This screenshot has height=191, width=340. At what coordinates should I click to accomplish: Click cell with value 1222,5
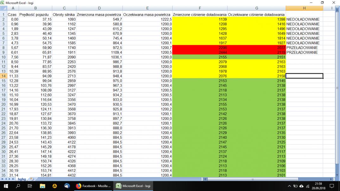[x=148, y=19]
